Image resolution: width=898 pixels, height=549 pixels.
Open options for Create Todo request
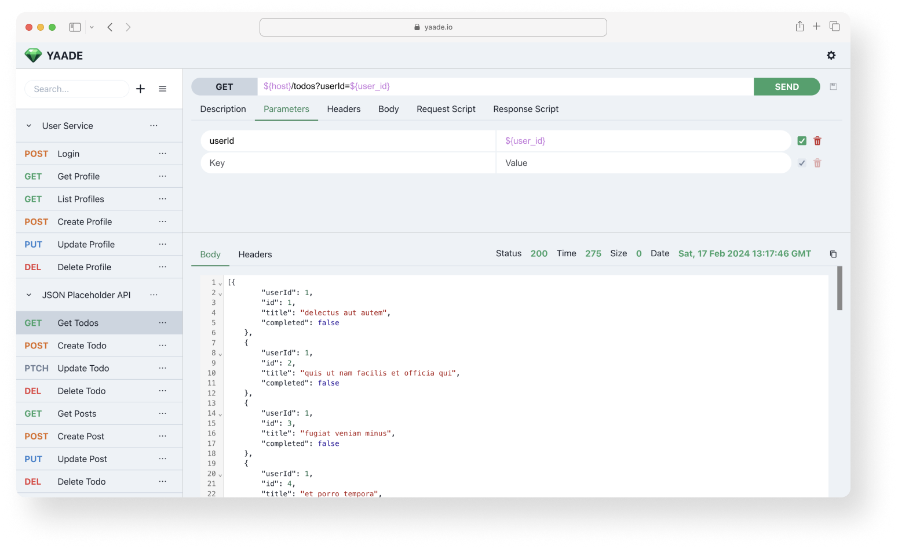163,345
